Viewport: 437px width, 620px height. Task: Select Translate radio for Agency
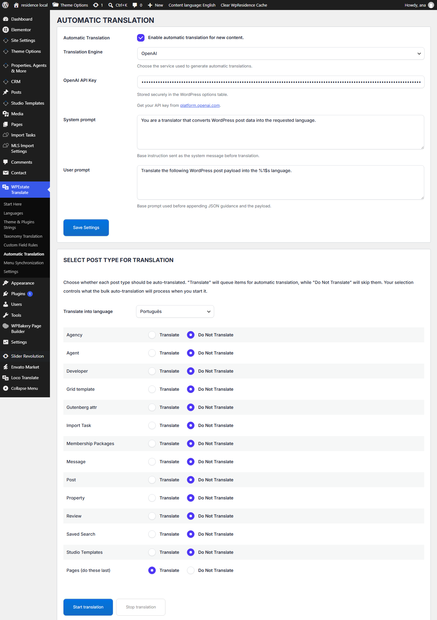click(x=152, y=335)
